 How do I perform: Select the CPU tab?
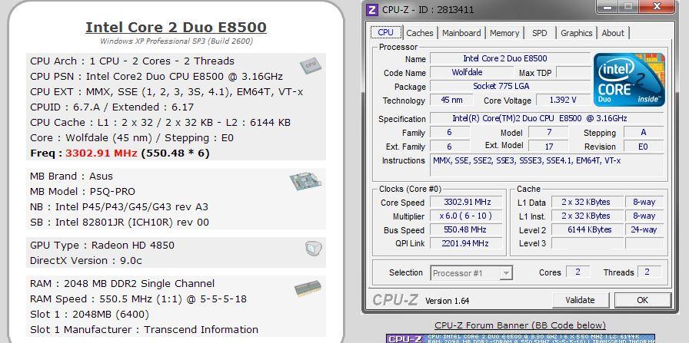(385, 32)
